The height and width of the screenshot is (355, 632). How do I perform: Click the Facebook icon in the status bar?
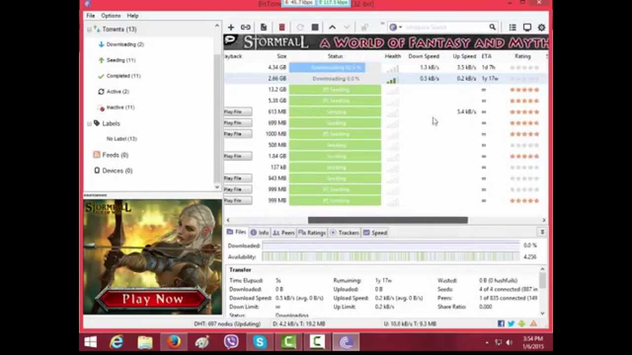pyautogui.click(x=501, y=324)
